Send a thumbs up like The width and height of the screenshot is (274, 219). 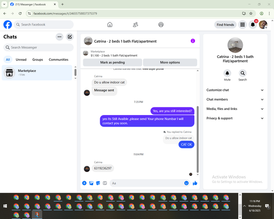(x=195, y=183)
